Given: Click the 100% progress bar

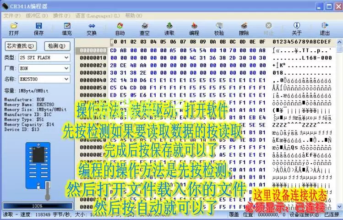Looking at the screenshot, I should pos(38,206).
